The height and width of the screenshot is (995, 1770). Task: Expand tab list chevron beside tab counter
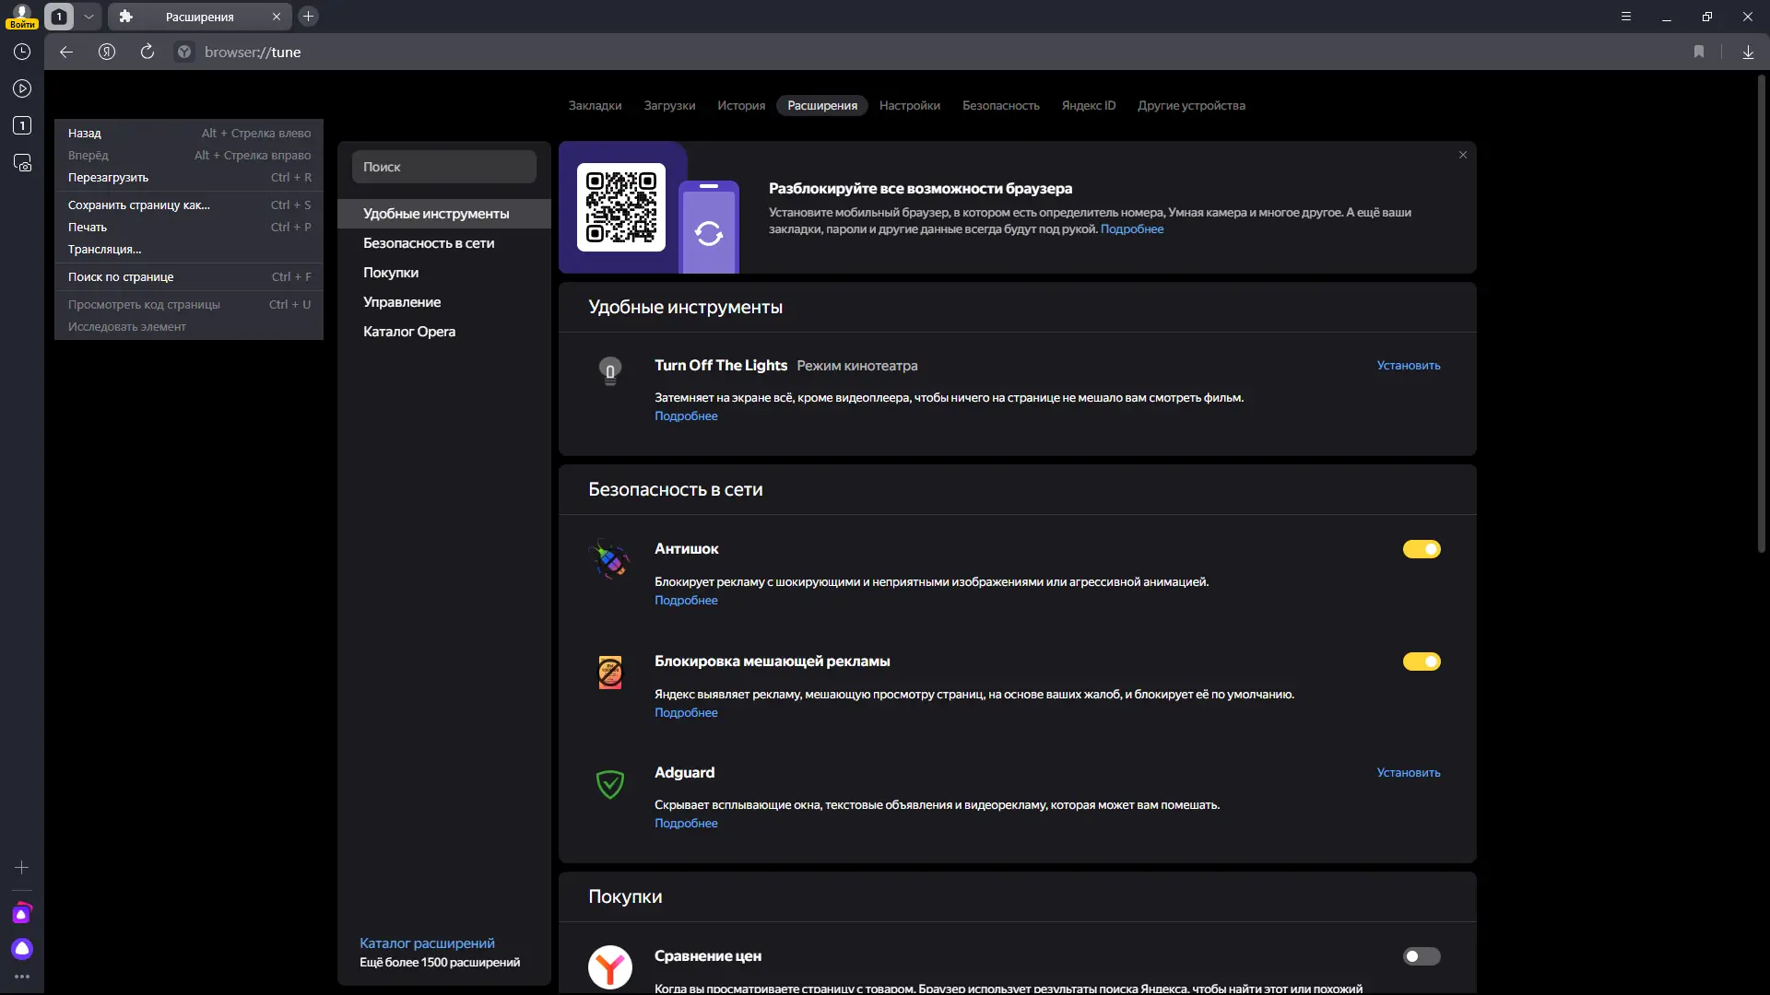[88, 17]
